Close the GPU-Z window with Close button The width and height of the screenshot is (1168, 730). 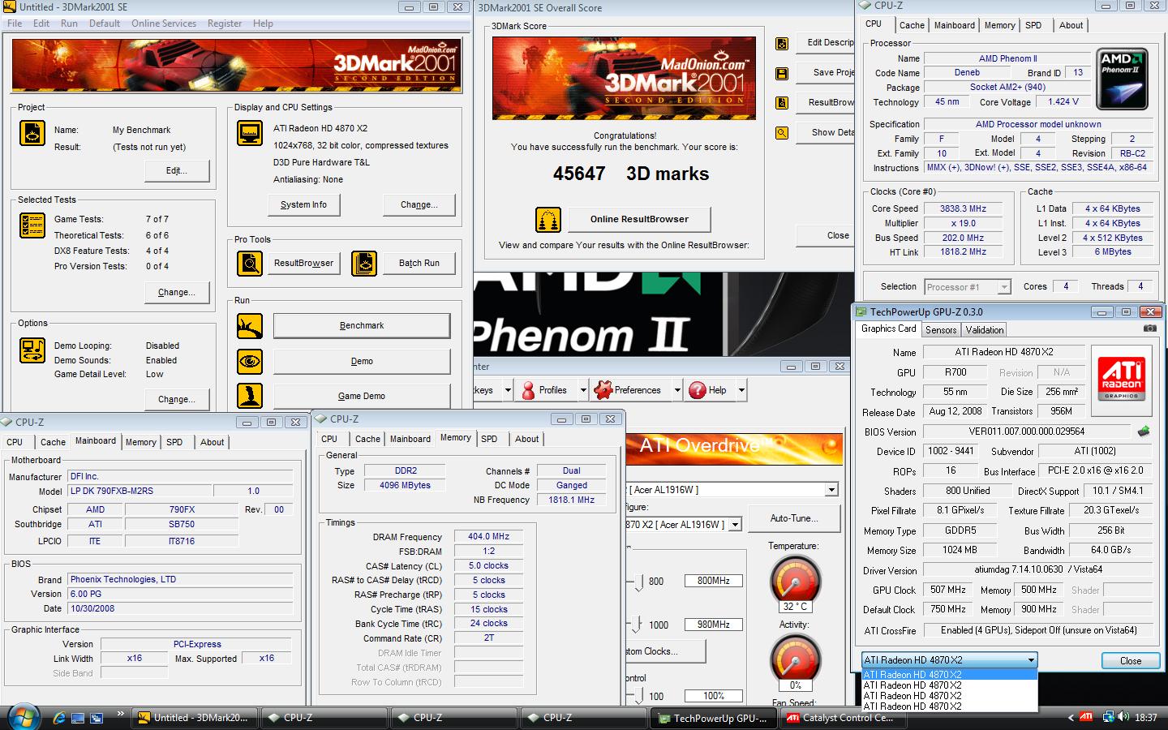pos(1131,660)
